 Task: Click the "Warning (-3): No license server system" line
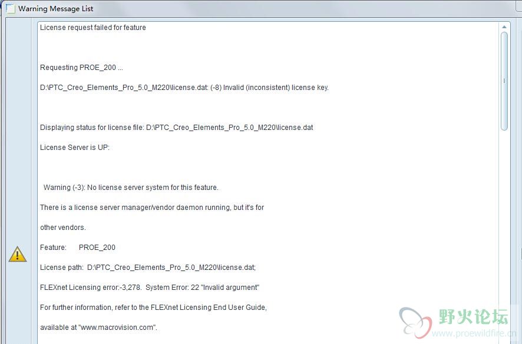pyautogui.click(x=131, y=188)
